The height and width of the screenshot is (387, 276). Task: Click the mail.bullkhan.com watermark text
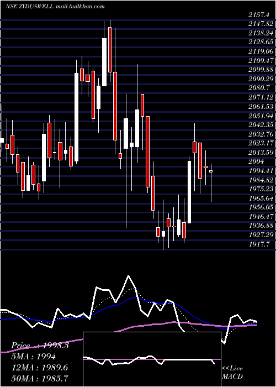(80, 7)
